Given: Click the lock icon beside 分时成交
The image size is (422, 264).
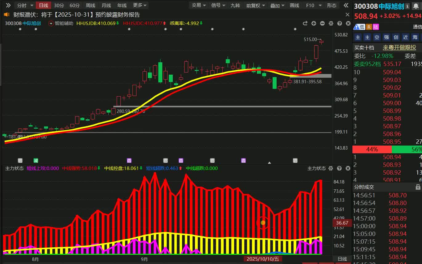Looking at the screenshot, I should coord(418,187).
